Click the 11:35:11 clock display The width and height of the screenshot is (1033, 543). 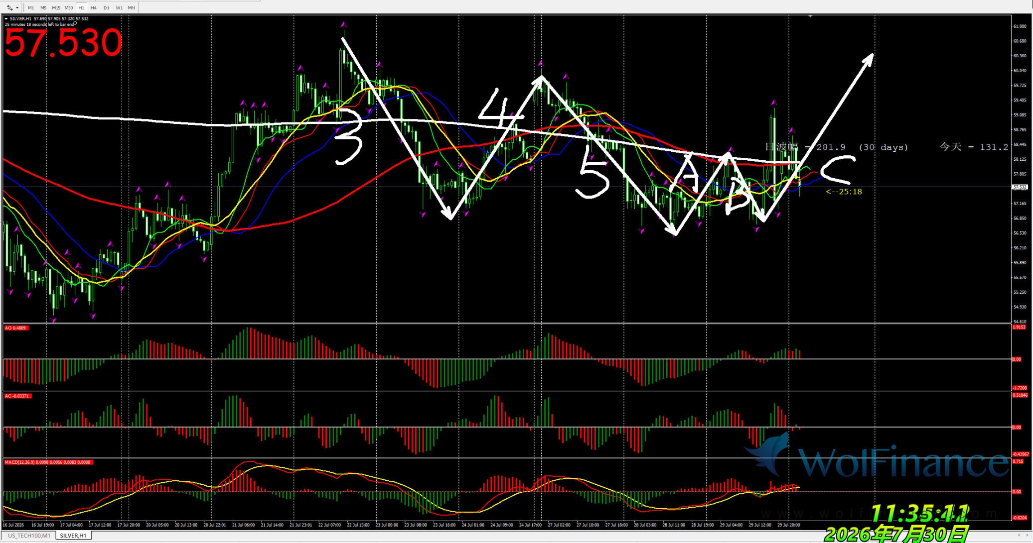click(920, 514)
